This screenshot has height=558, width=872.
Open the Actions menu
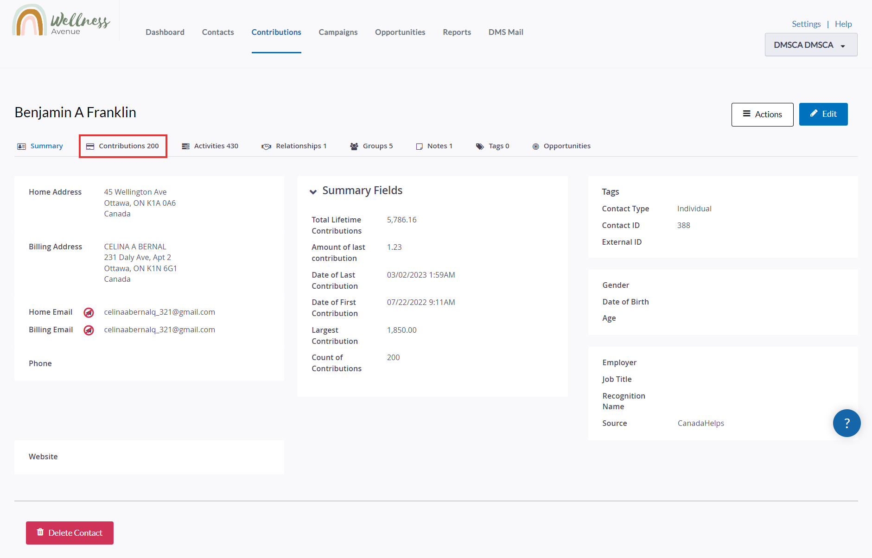tap(762, 114)
